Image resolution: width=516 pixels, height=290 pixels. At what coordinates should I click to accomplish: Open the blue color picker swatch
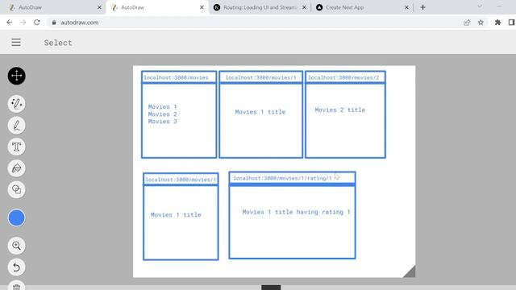pyautogui.click(x=16, y=217)
